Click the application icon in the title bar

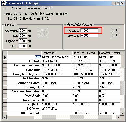point(3,3)
